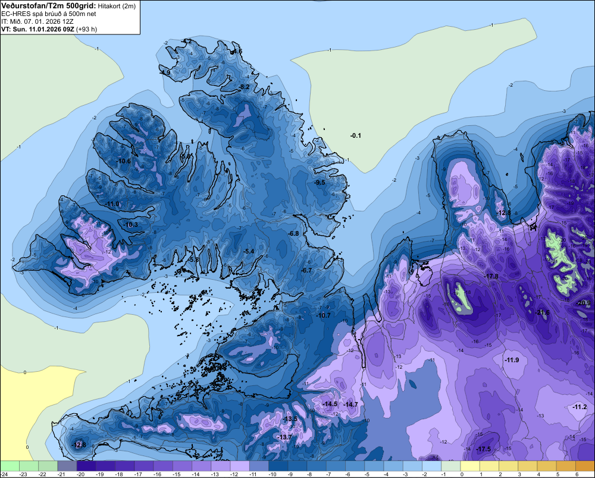The image size is (595, 478).
Task: Click the -5.4 temperature value
Action: click(249, 252)
